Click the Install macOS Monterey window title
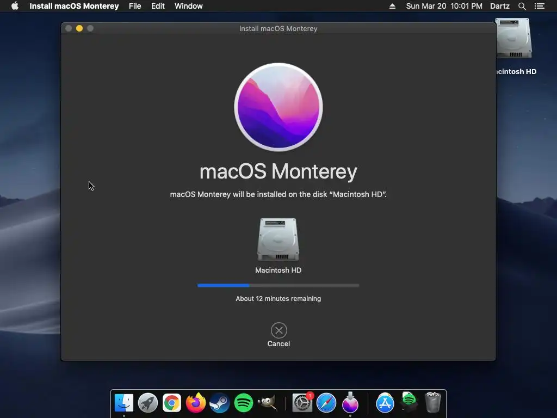 [x=278, y=28]
